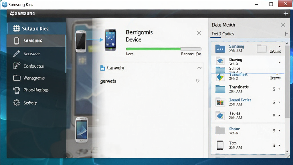Open the Tranafostis folder icon
The width and height of the screenshot is (293, 165).
point(220,89)
